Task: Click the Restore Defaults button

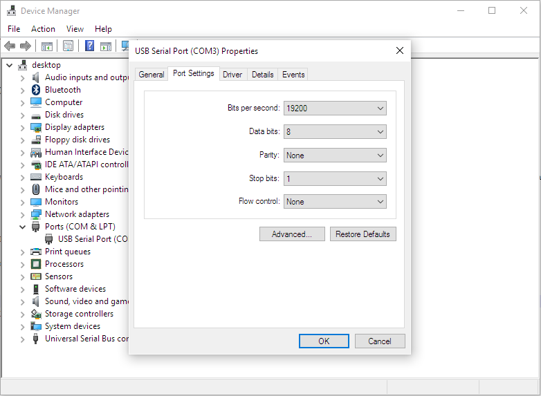Action: tap(363, 234)
